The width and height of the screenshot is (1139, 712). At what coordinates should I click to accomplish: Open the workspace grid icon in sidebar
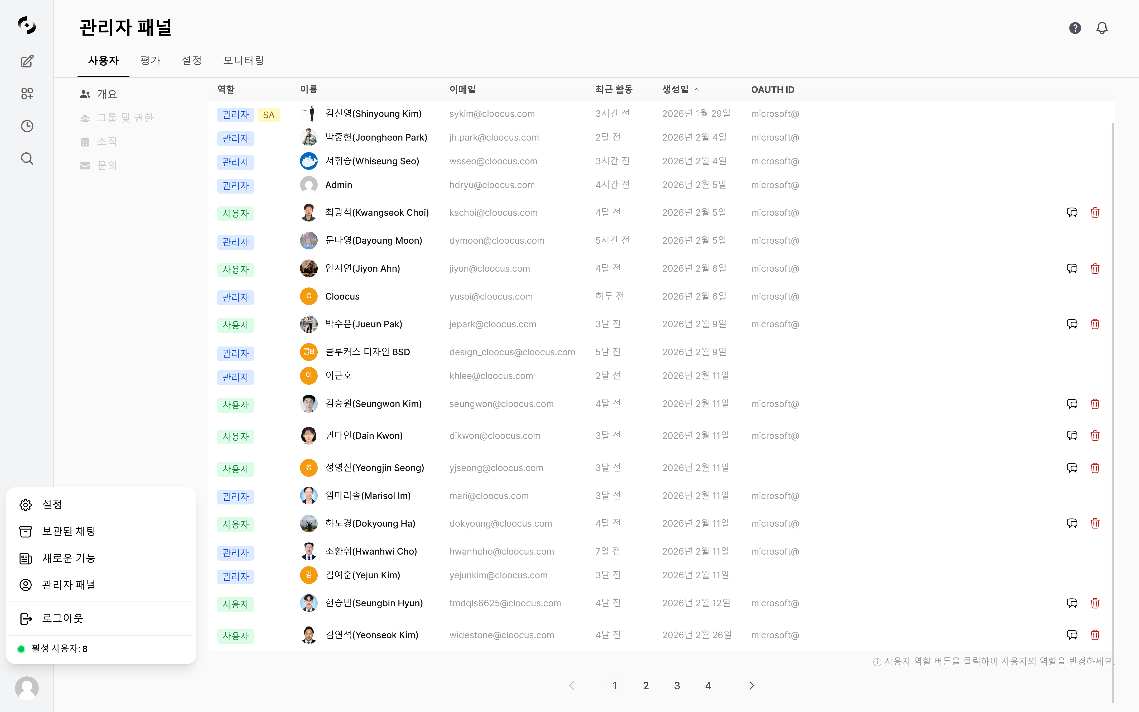(27, 94)
